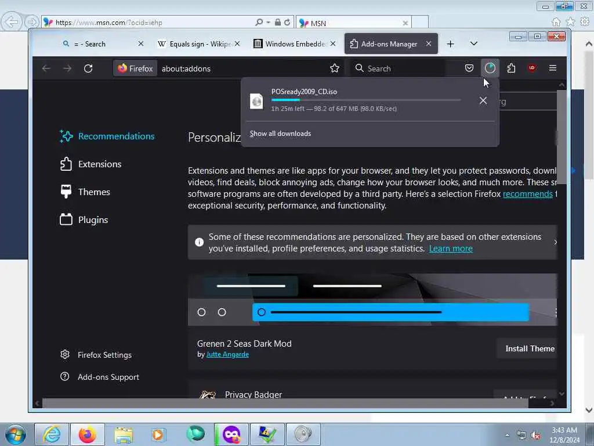Show hidden system tray icons arrow
This screenshot has height=446, width=594.
coord(507,435)
